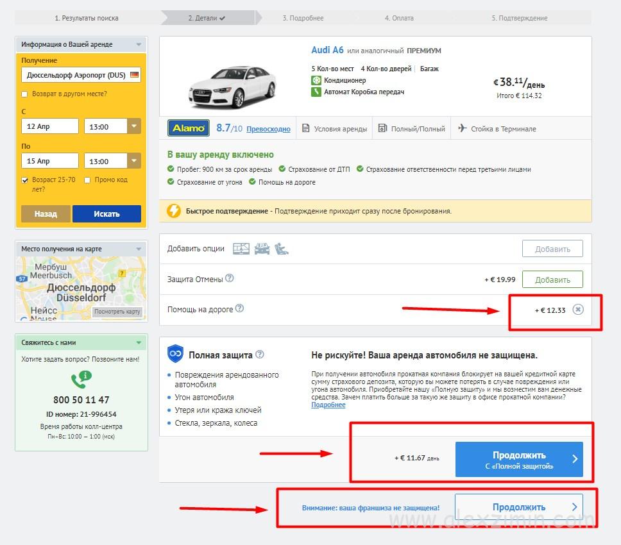
Task: Remove Помощь на дороге with the X icon
Action: (577, 310)
